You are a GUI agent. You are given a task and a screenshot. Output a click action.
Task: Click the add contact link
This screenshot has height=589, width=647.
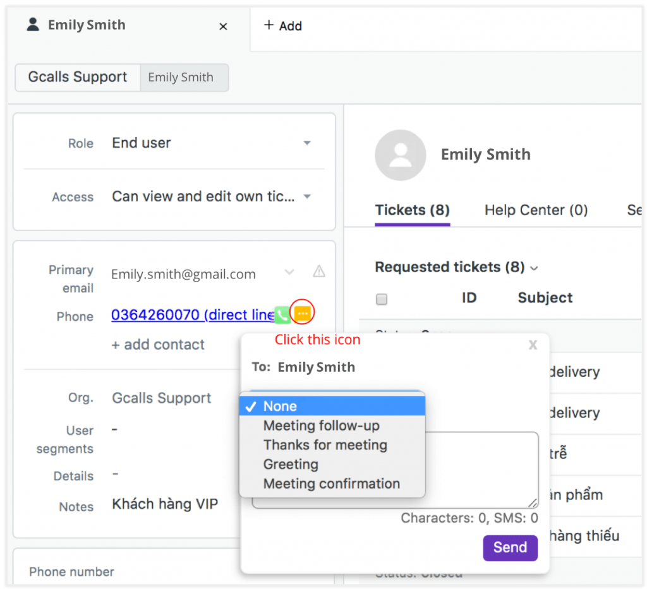[x=158, y=345]
